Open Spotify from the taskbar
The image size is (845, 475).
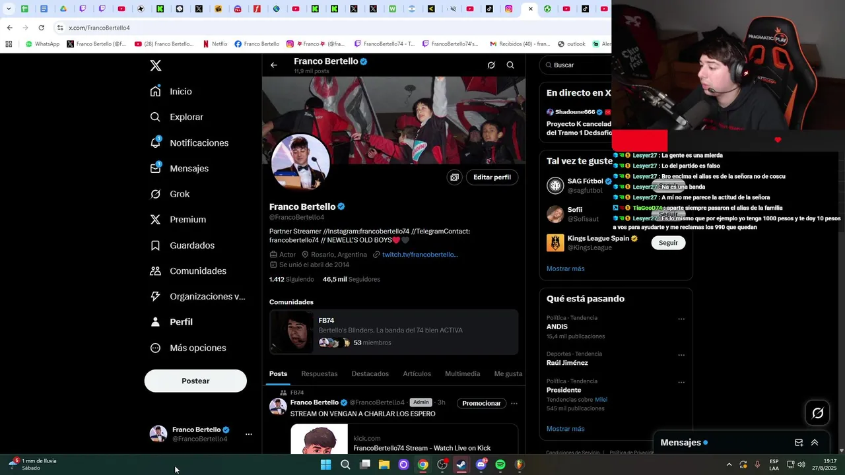[500, 464]
